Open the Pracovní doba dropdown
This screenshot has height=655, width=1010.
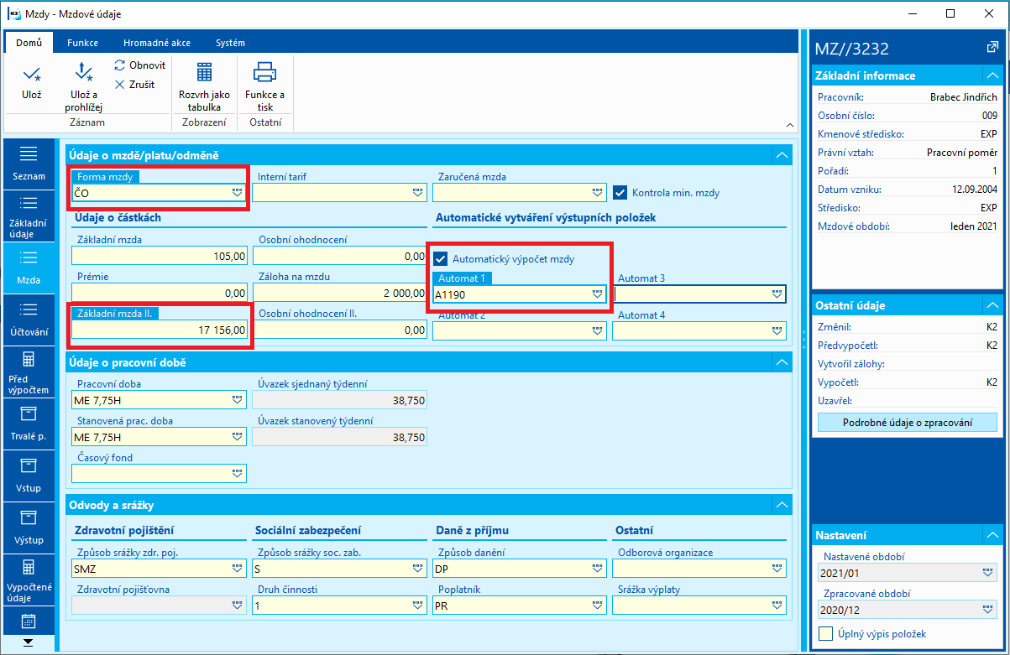pos(237,400)
